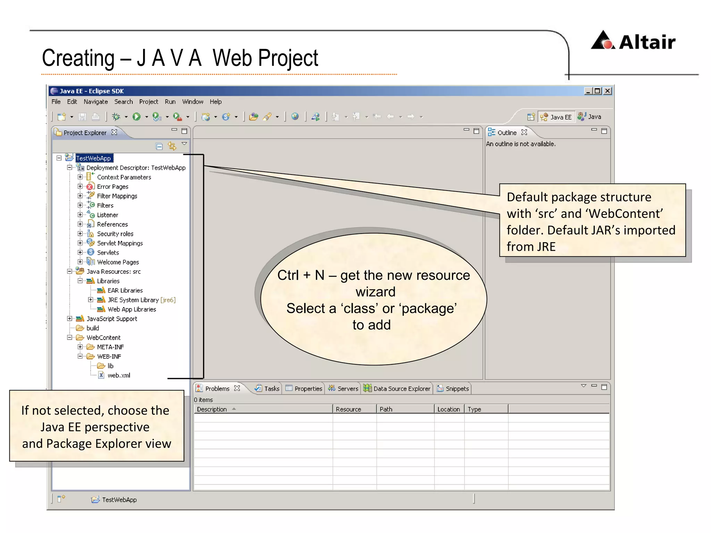The height and width of the screenshot is (533, 711).
Task: Open the Problems view menu triangle
Action: click(x=584, y=386)
